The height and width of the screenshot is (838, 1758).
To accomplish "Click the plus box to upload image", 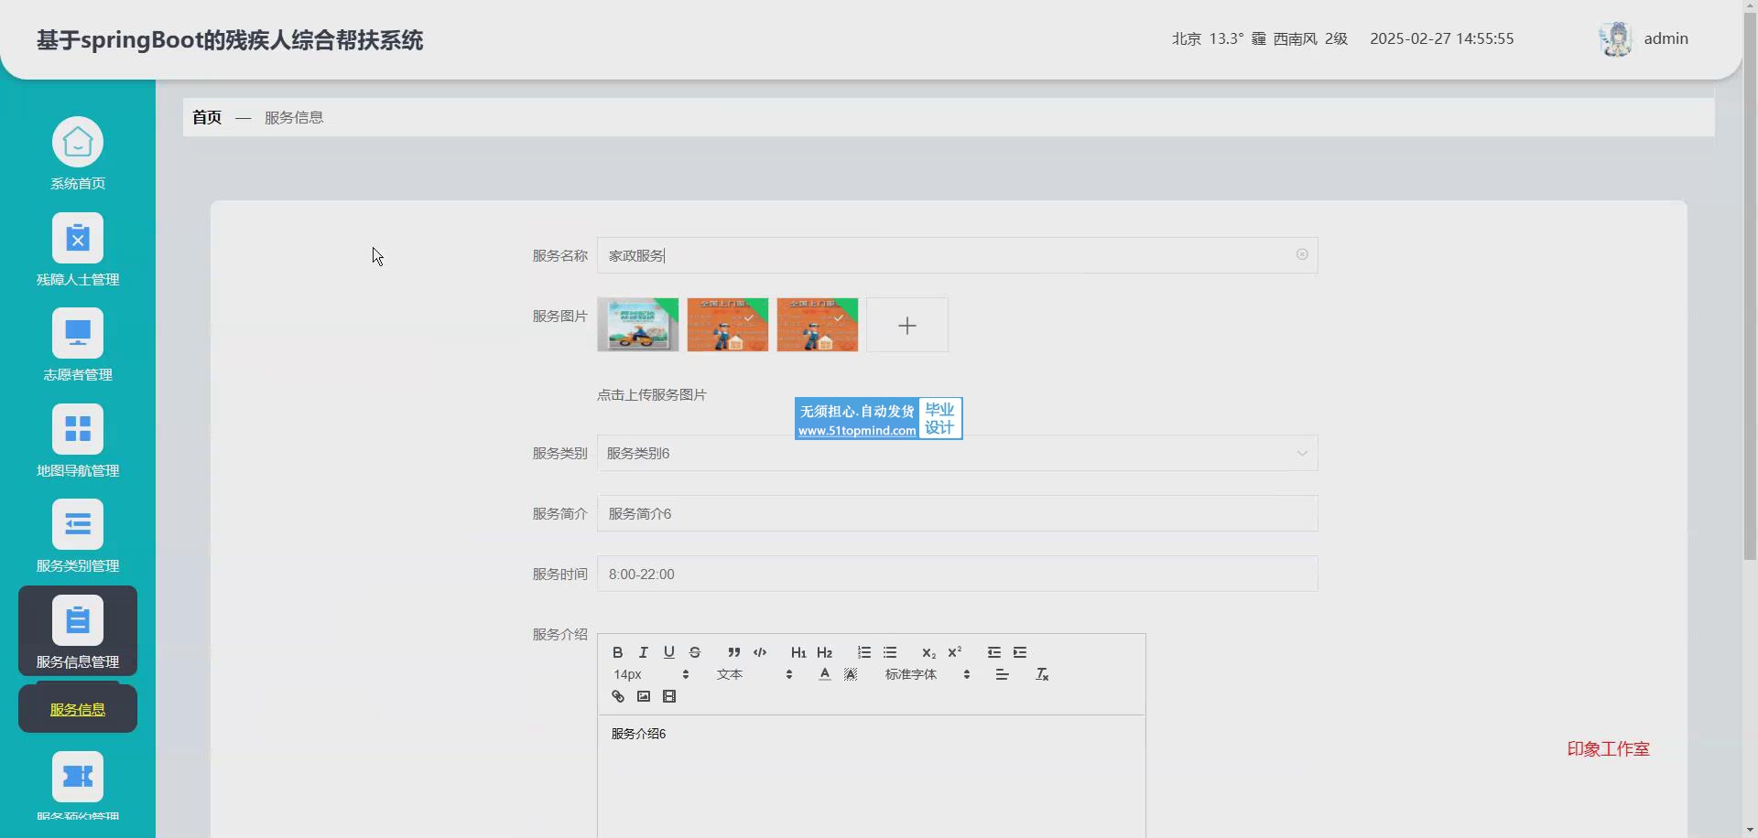I will [906, 325].
